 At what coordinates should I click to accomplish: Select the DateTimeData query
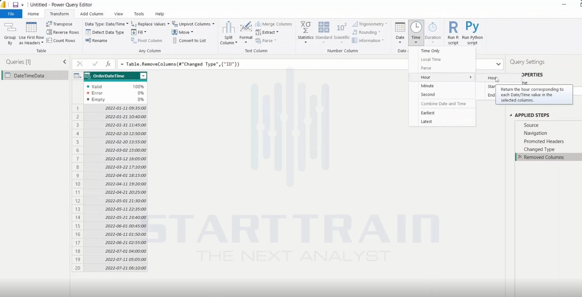pos(35,76)
